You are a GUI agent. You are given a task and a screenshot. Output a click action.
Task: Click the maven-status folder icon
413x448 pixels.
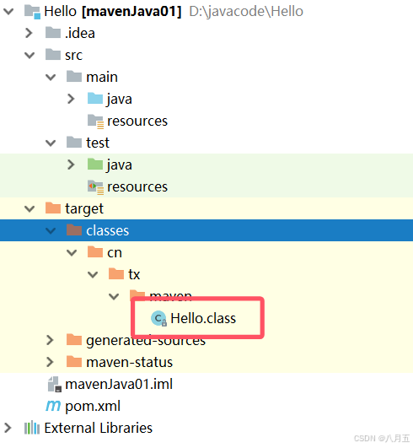coord(74,361)
